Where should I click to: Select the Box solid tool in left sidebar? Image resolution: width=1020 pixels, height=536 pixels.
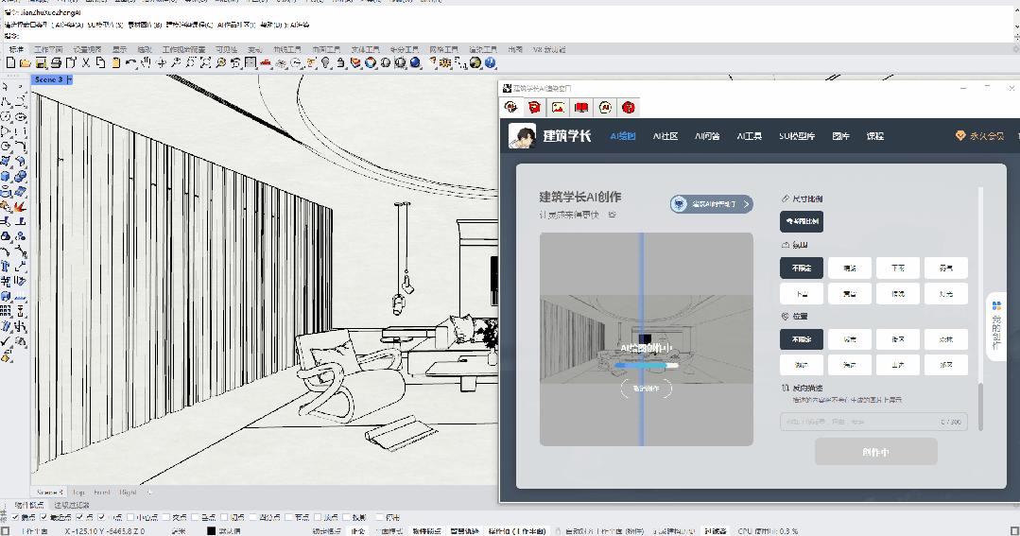click(x=6, y=176)
